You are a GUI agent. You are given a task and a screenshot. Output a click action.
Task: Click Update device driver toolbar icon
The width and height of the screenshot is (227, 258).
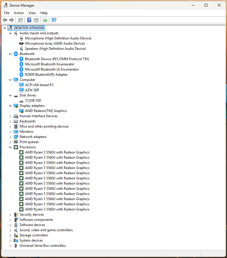tap(45, 20)
